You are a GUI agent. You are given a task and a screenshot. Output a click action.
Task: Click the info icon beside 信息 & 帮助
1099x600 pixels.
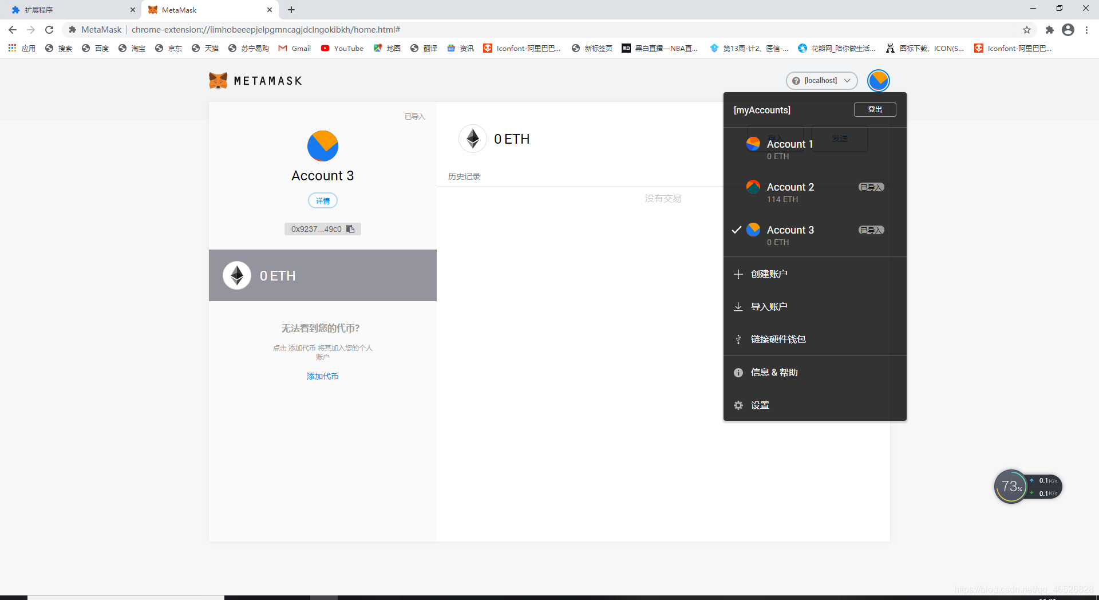738,373
